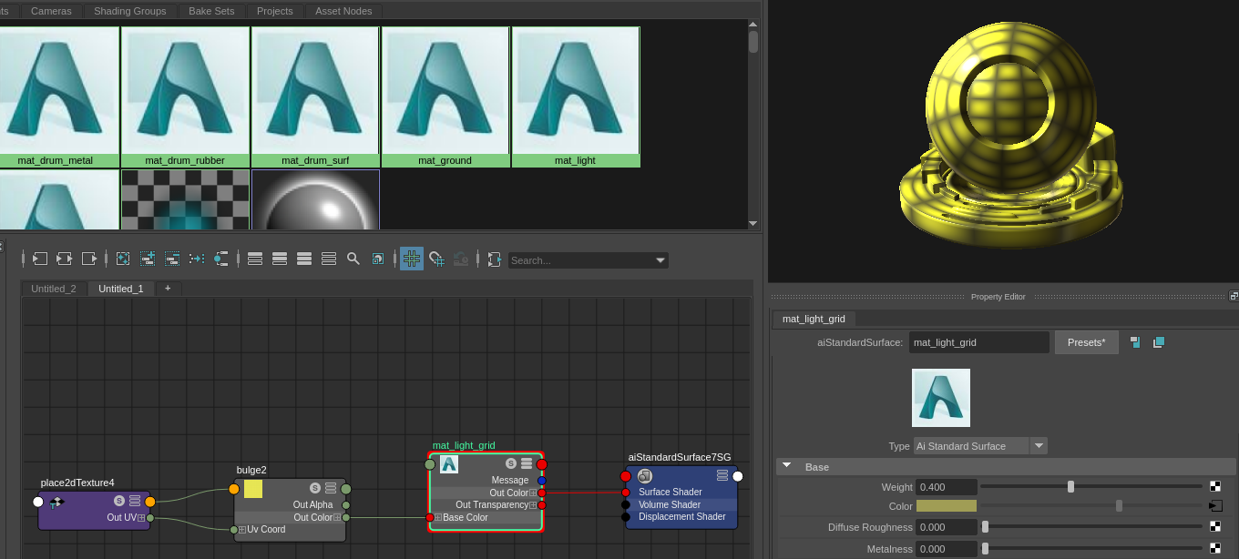This screenshot has width=1239, height=559.
Task: Open the node search field dropdown arrow
Action: point(661,260)
